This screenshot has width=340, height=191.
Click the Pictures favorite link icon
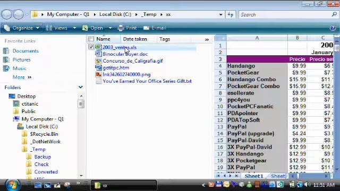click(6, 59)
